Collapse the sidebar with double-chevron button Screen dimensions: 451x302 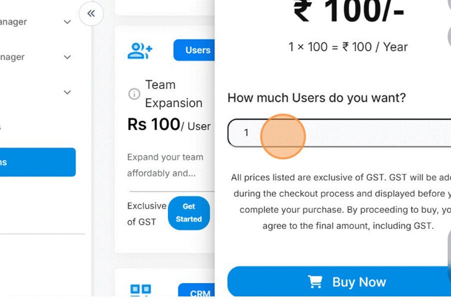pos(91,14)
